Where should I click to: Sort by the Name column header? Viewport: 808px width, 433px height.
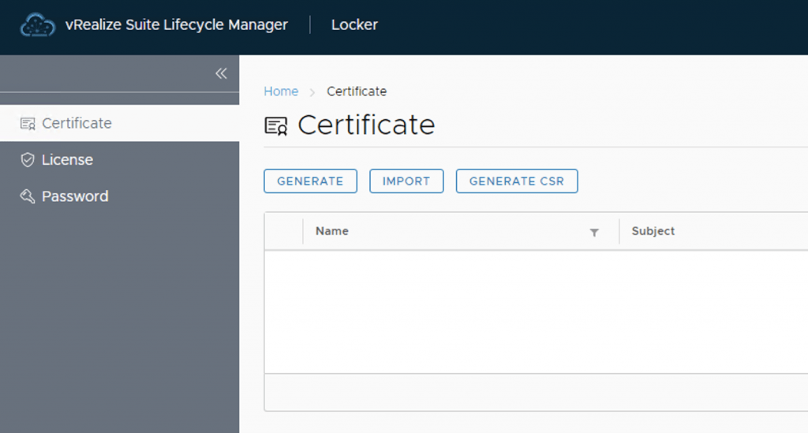(x=332, y=231)
